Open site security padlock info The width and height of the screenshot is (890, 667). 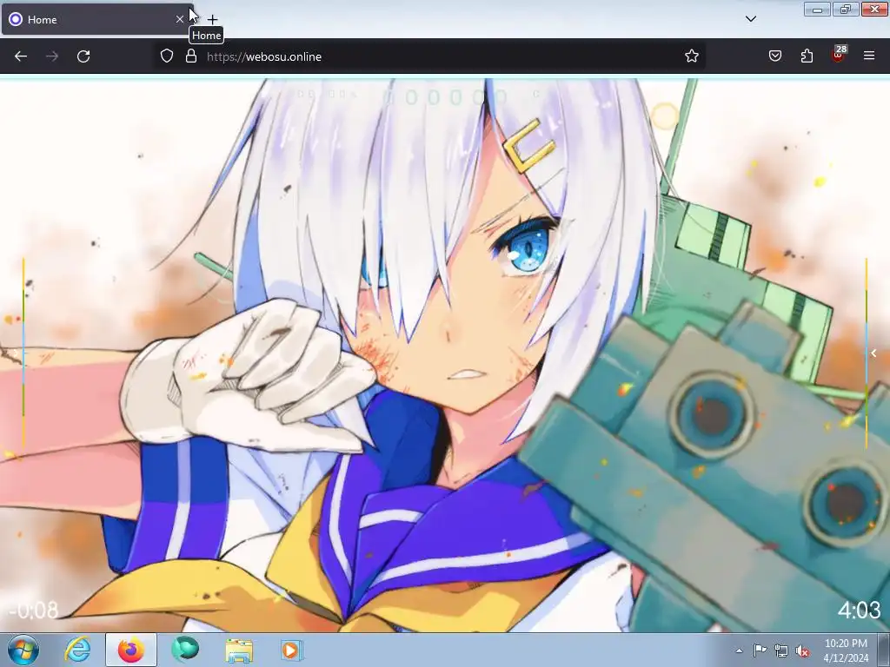[x=191, y=56]
